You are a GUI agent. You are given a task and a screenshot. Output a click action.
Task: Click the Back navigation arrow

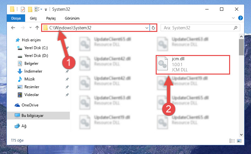[13, 28]
